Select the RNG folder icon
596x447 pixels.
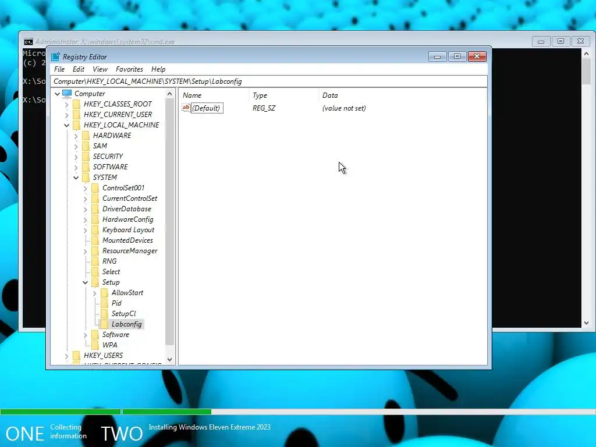tap(95, 261)
